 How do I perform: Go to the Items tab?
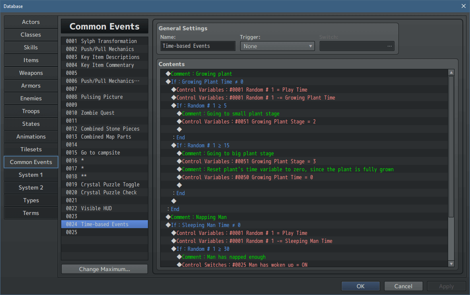coord(31,60)
